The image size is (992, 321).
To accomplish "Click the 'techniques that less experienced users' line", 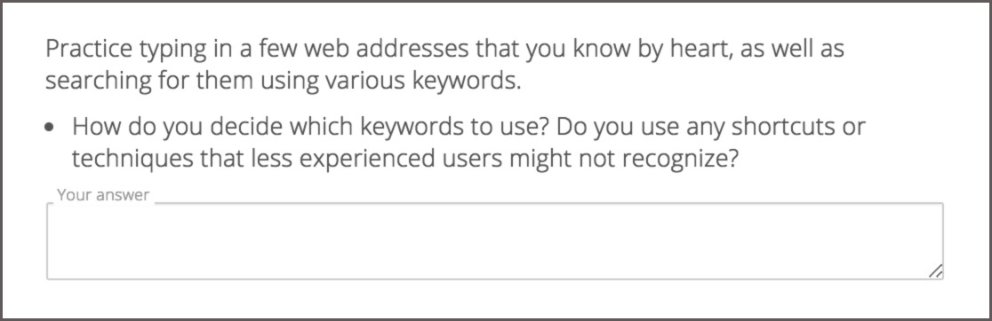I will 405,160.
